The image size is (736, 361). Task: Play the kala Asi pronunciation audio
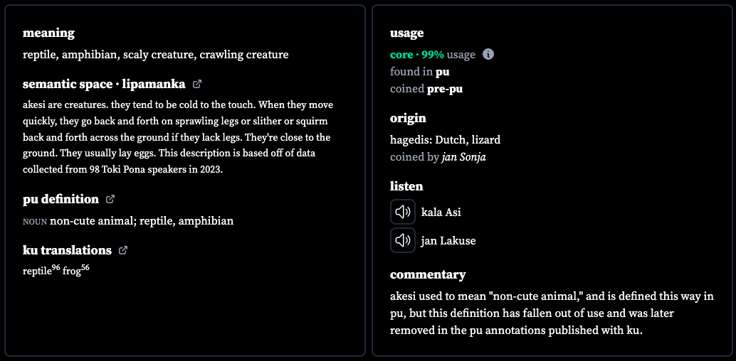(x=403, y=212)
